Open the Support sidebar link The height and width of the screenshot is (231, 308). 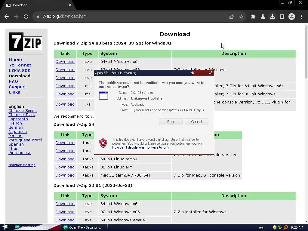pyautogui.click(x=17, y=87)
